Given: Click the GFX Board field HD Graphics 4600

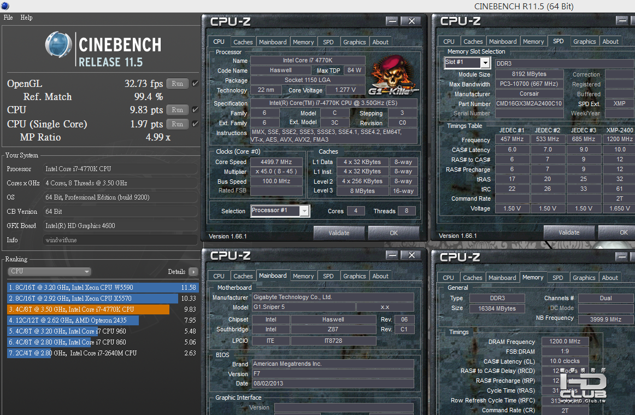Looking at the screenshot, I should pyautogui.click(x=120, y=226).
